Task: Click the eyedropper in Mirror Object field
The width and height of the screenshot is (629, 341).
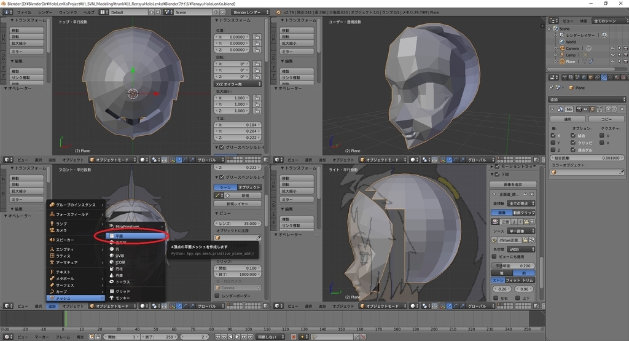Action: pos(622,172)
